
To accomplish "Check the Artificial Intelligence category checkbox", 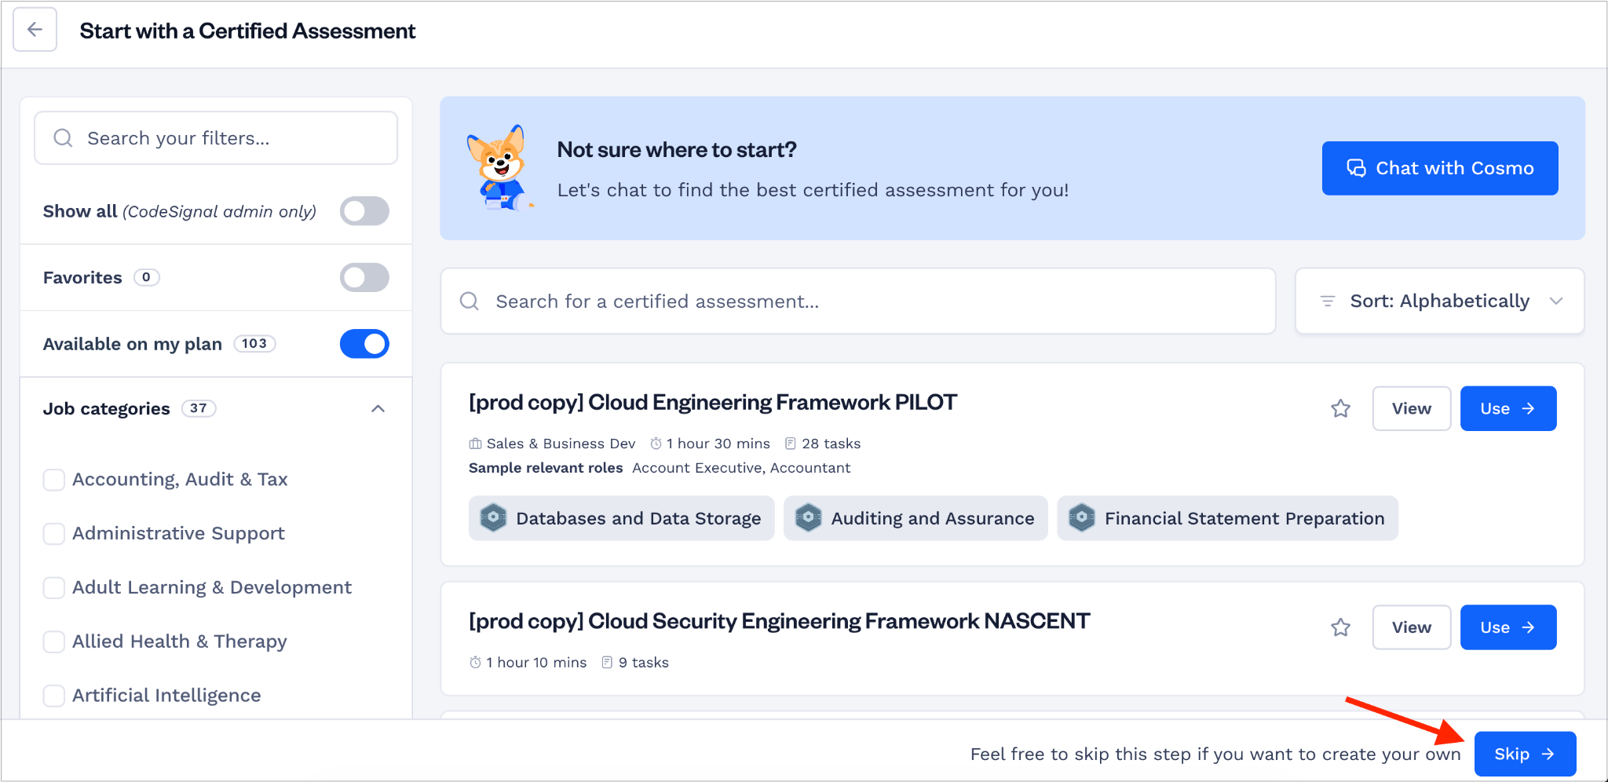I will pos(54,696).
